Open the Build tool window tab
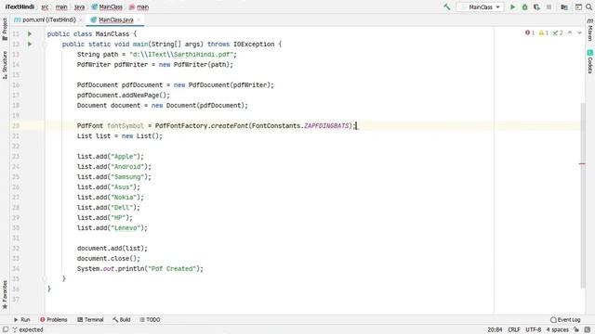The image size is (595, 334). [122, 319]
